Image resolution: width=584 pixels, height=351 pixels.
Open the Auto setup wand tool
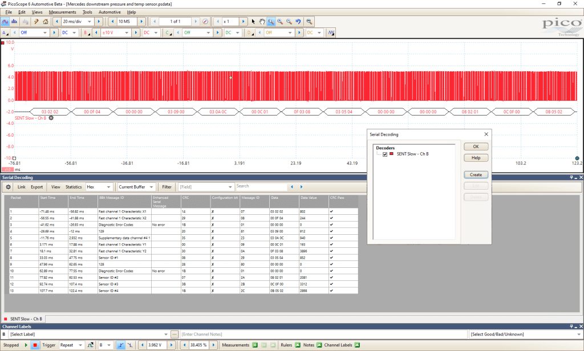point(36,22)
